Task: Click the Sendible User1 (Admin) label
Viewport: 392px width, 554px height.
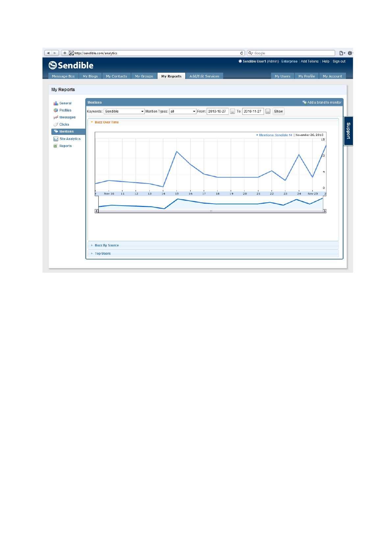Action: pyautogui.click(x=261, y=62)
